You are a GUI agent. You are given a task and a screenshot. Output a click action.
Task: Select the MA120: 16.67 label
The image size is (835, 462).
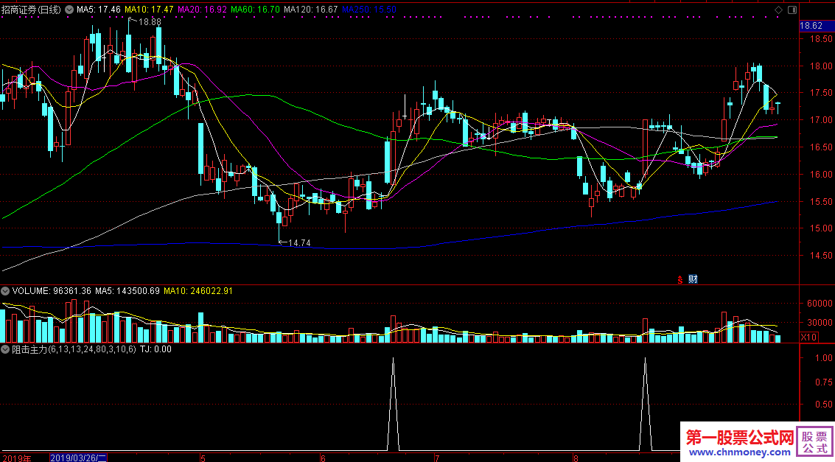310,10
